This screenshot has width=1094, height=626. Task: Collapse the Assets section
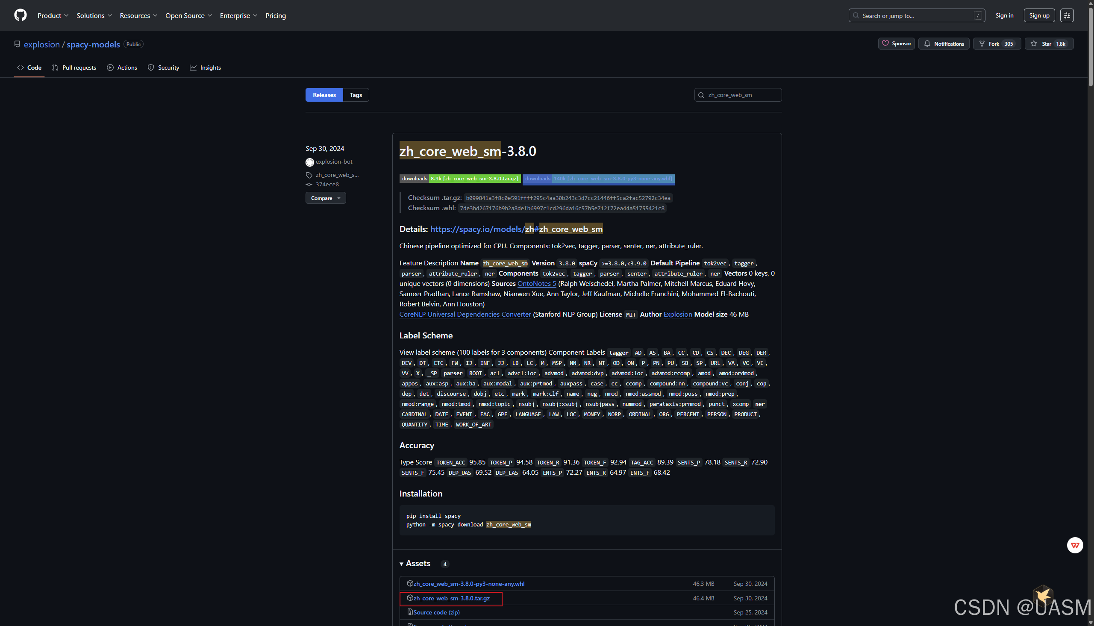[402, 564]
